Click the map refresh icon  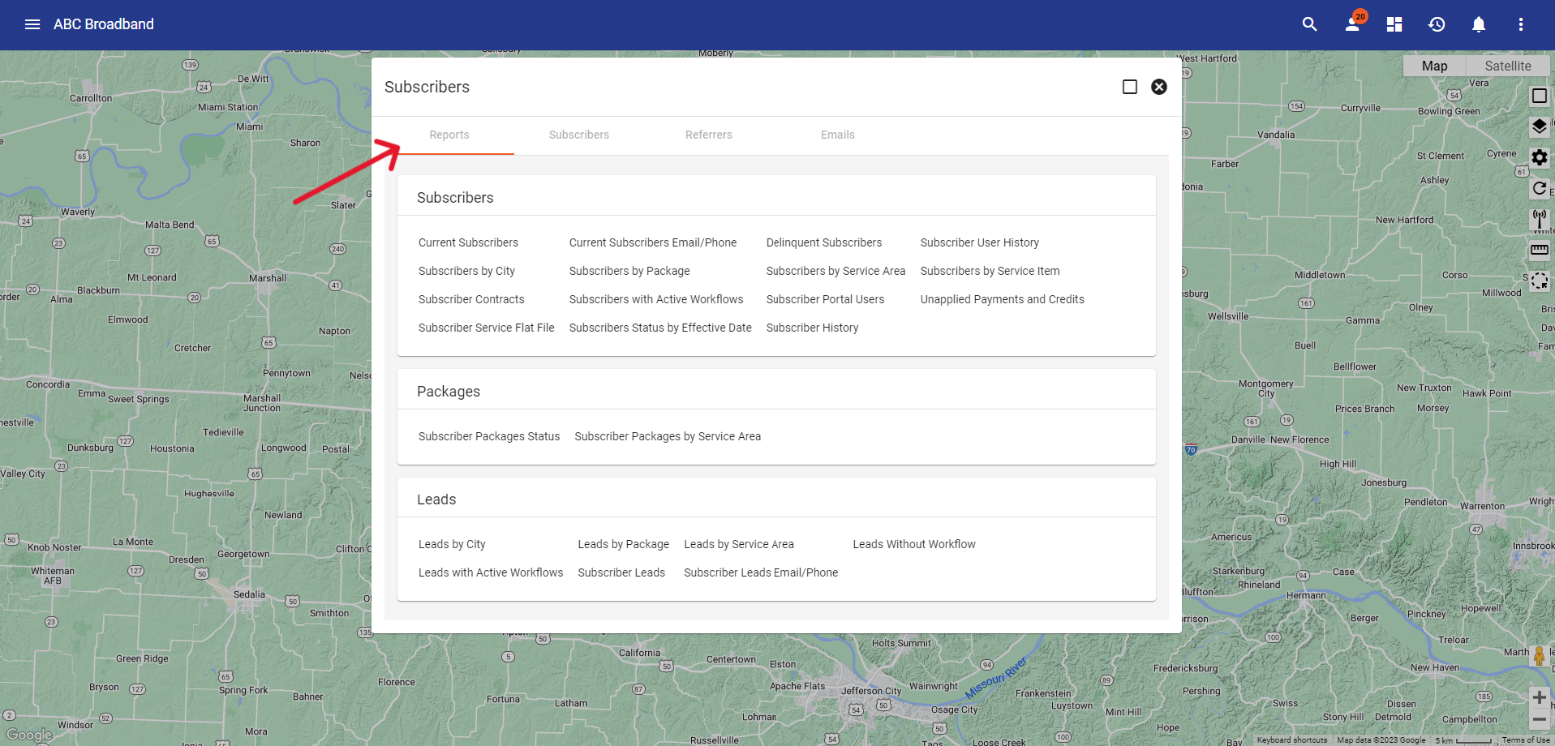click(1539, 188)
